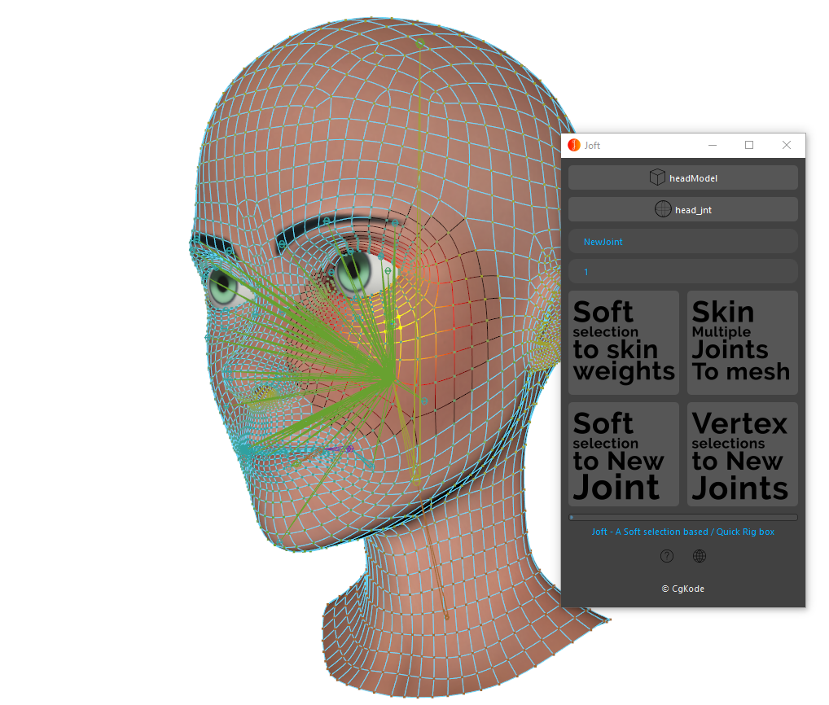The height and width of the screenshot is (705, 829).
Task: Click the joint sphere icon beside head_jnt
Action: [x=662, y=209]
